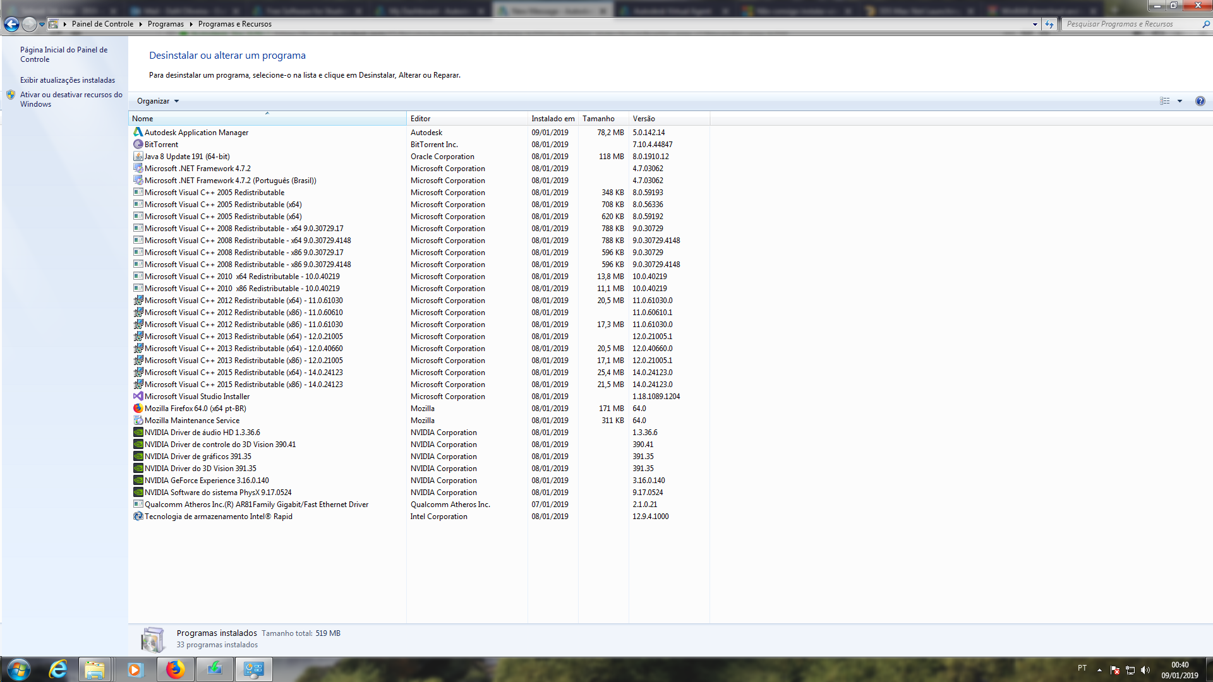Select the Microsoft Visual Studio Installer icon

pyautogui.click(x=138, y=396)
